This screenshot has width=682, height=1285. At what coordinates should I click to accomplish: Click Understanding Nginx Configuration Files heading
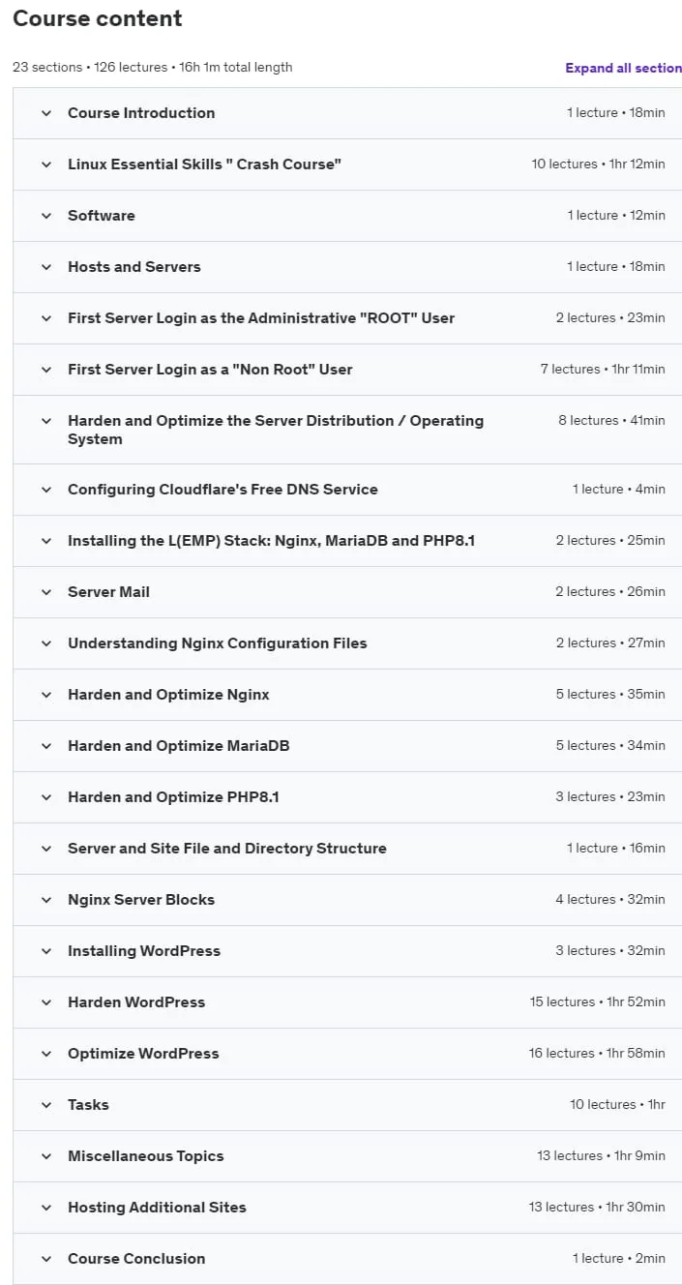[x=218, y=643]
